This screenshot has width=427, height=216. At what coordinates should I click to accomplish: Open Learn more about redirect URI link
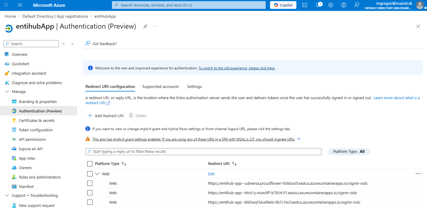[397, 98]
